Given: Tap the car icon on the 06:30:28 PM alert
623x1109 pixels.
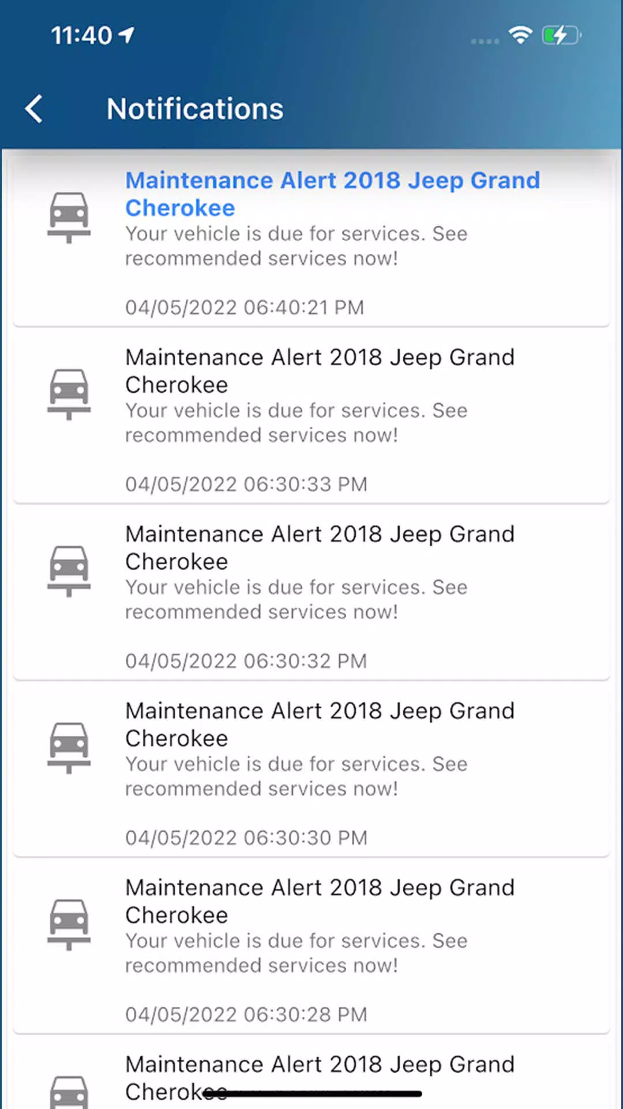Looking at the screenshot, I should (69, 924).
